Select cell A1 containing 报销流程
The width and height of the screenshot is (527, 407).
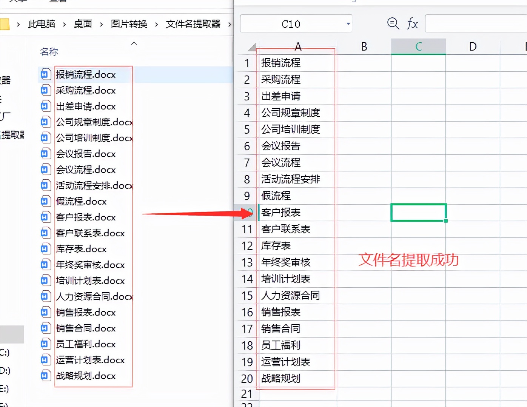tap(298, 63)
